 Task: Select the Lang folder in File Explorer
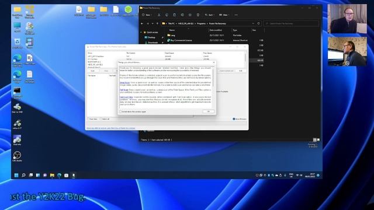pyautogui.click(x=171, y=35)
